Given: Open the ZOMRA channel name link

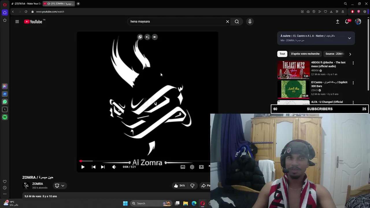Looking at the screenshot, I should [x=38, y=184].
